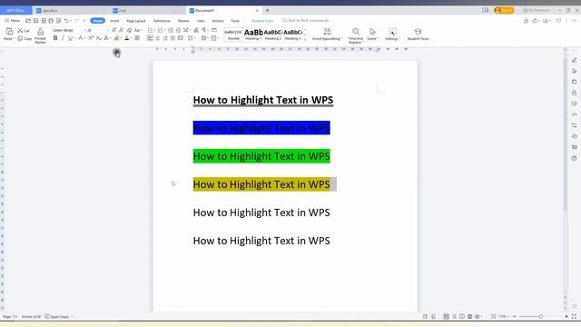Toggle bold formatting
Image resolution: width=581 pixels, height=327 pixels.
[55, 38]
